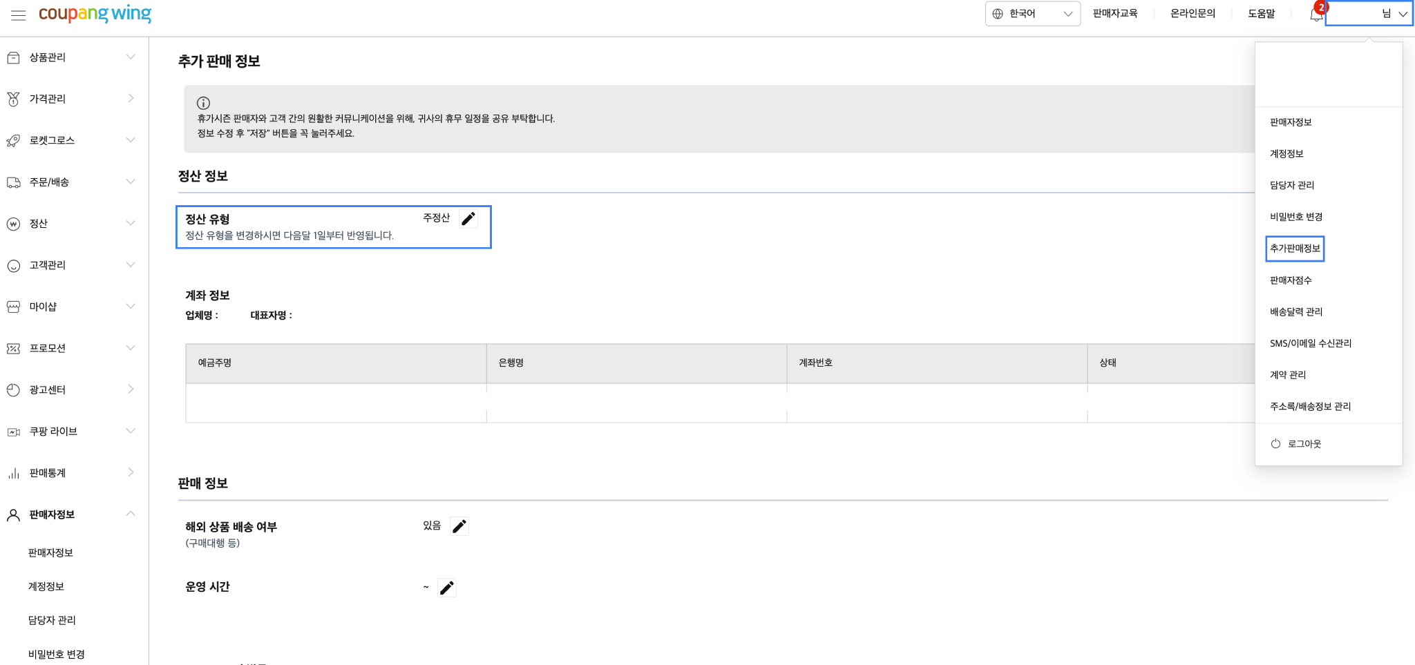Select 주소록/배송정보 관리 menu item

pyautogui.click(x=1310, y=407)
